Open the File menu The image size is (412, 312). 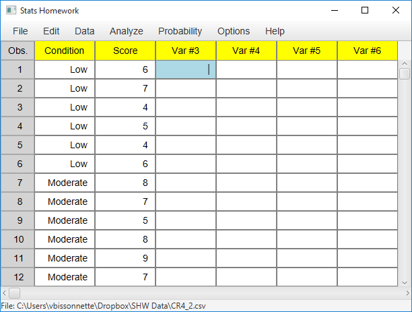click(20, 31)
